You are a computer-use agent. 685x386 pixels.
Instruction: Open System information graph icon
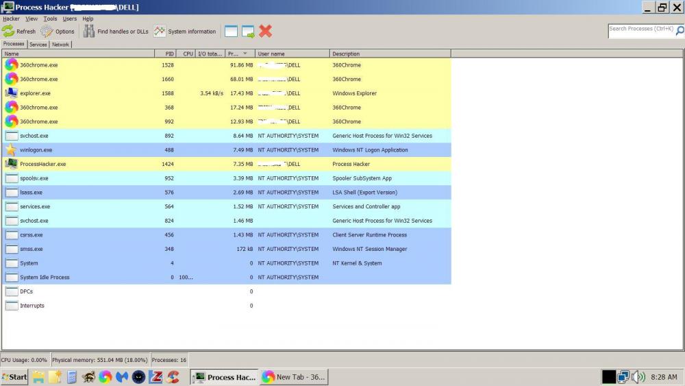click(x=160, y=32)
